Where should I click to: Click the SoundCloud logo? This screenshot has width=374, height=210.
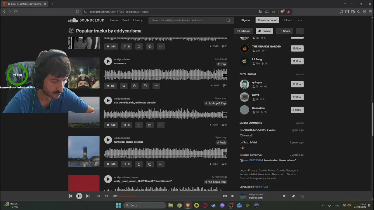pos(86,20)
